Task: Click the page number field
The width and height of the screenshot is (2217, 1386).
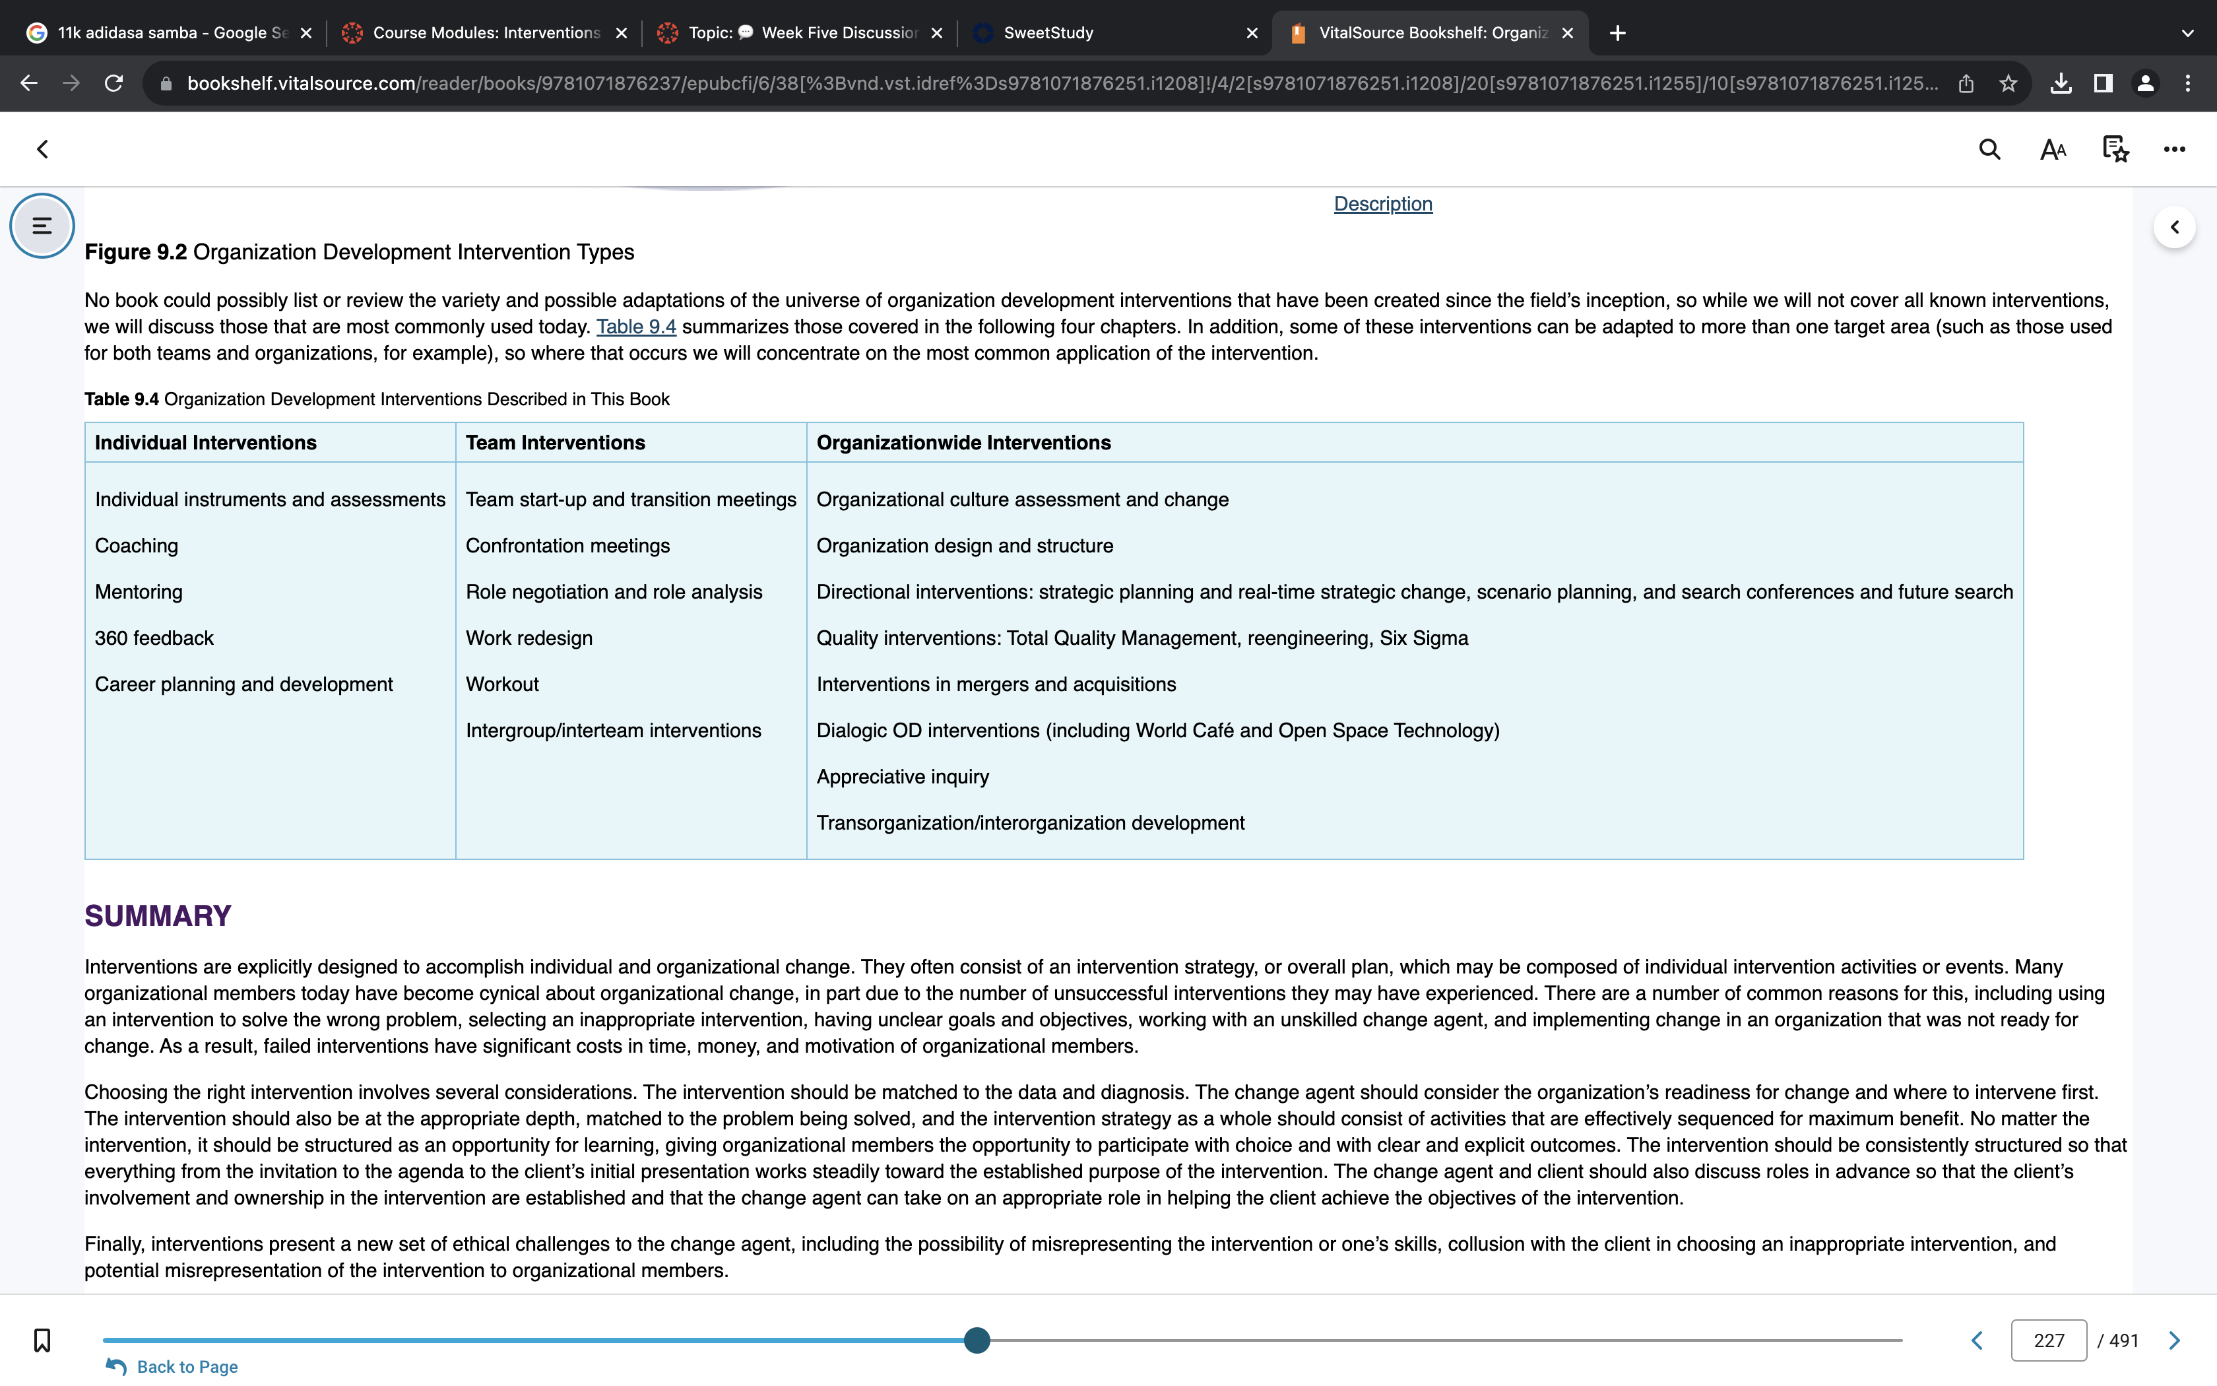Action: tap(2049, 1340)
